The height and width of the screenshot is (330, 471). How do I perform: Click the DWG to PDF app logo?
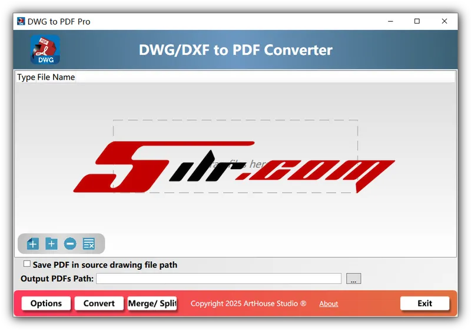(45, 49)
